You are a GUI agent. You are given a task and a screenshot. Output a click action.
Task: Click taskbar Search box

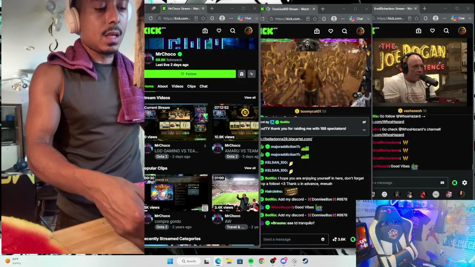pos(189,261)
